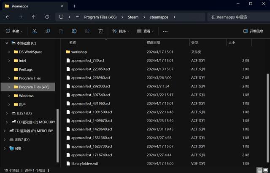
Task: Refresh the current folder view
Action: pyautogui.click(x=47, y=17)
